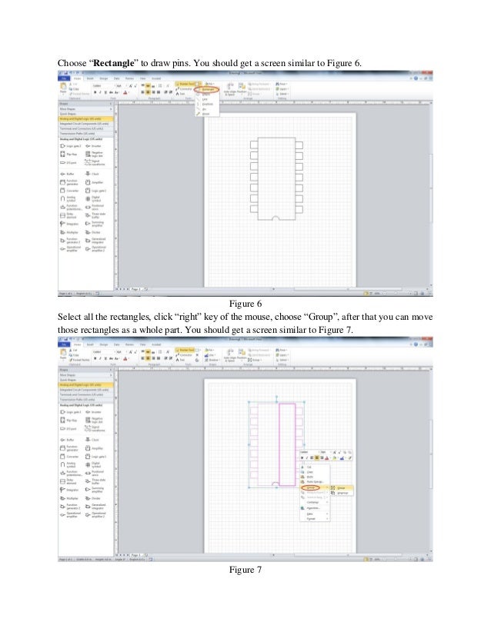Open font name dropdown in Figure 6
The image size is (491, 635).
[x=103, y=86]
